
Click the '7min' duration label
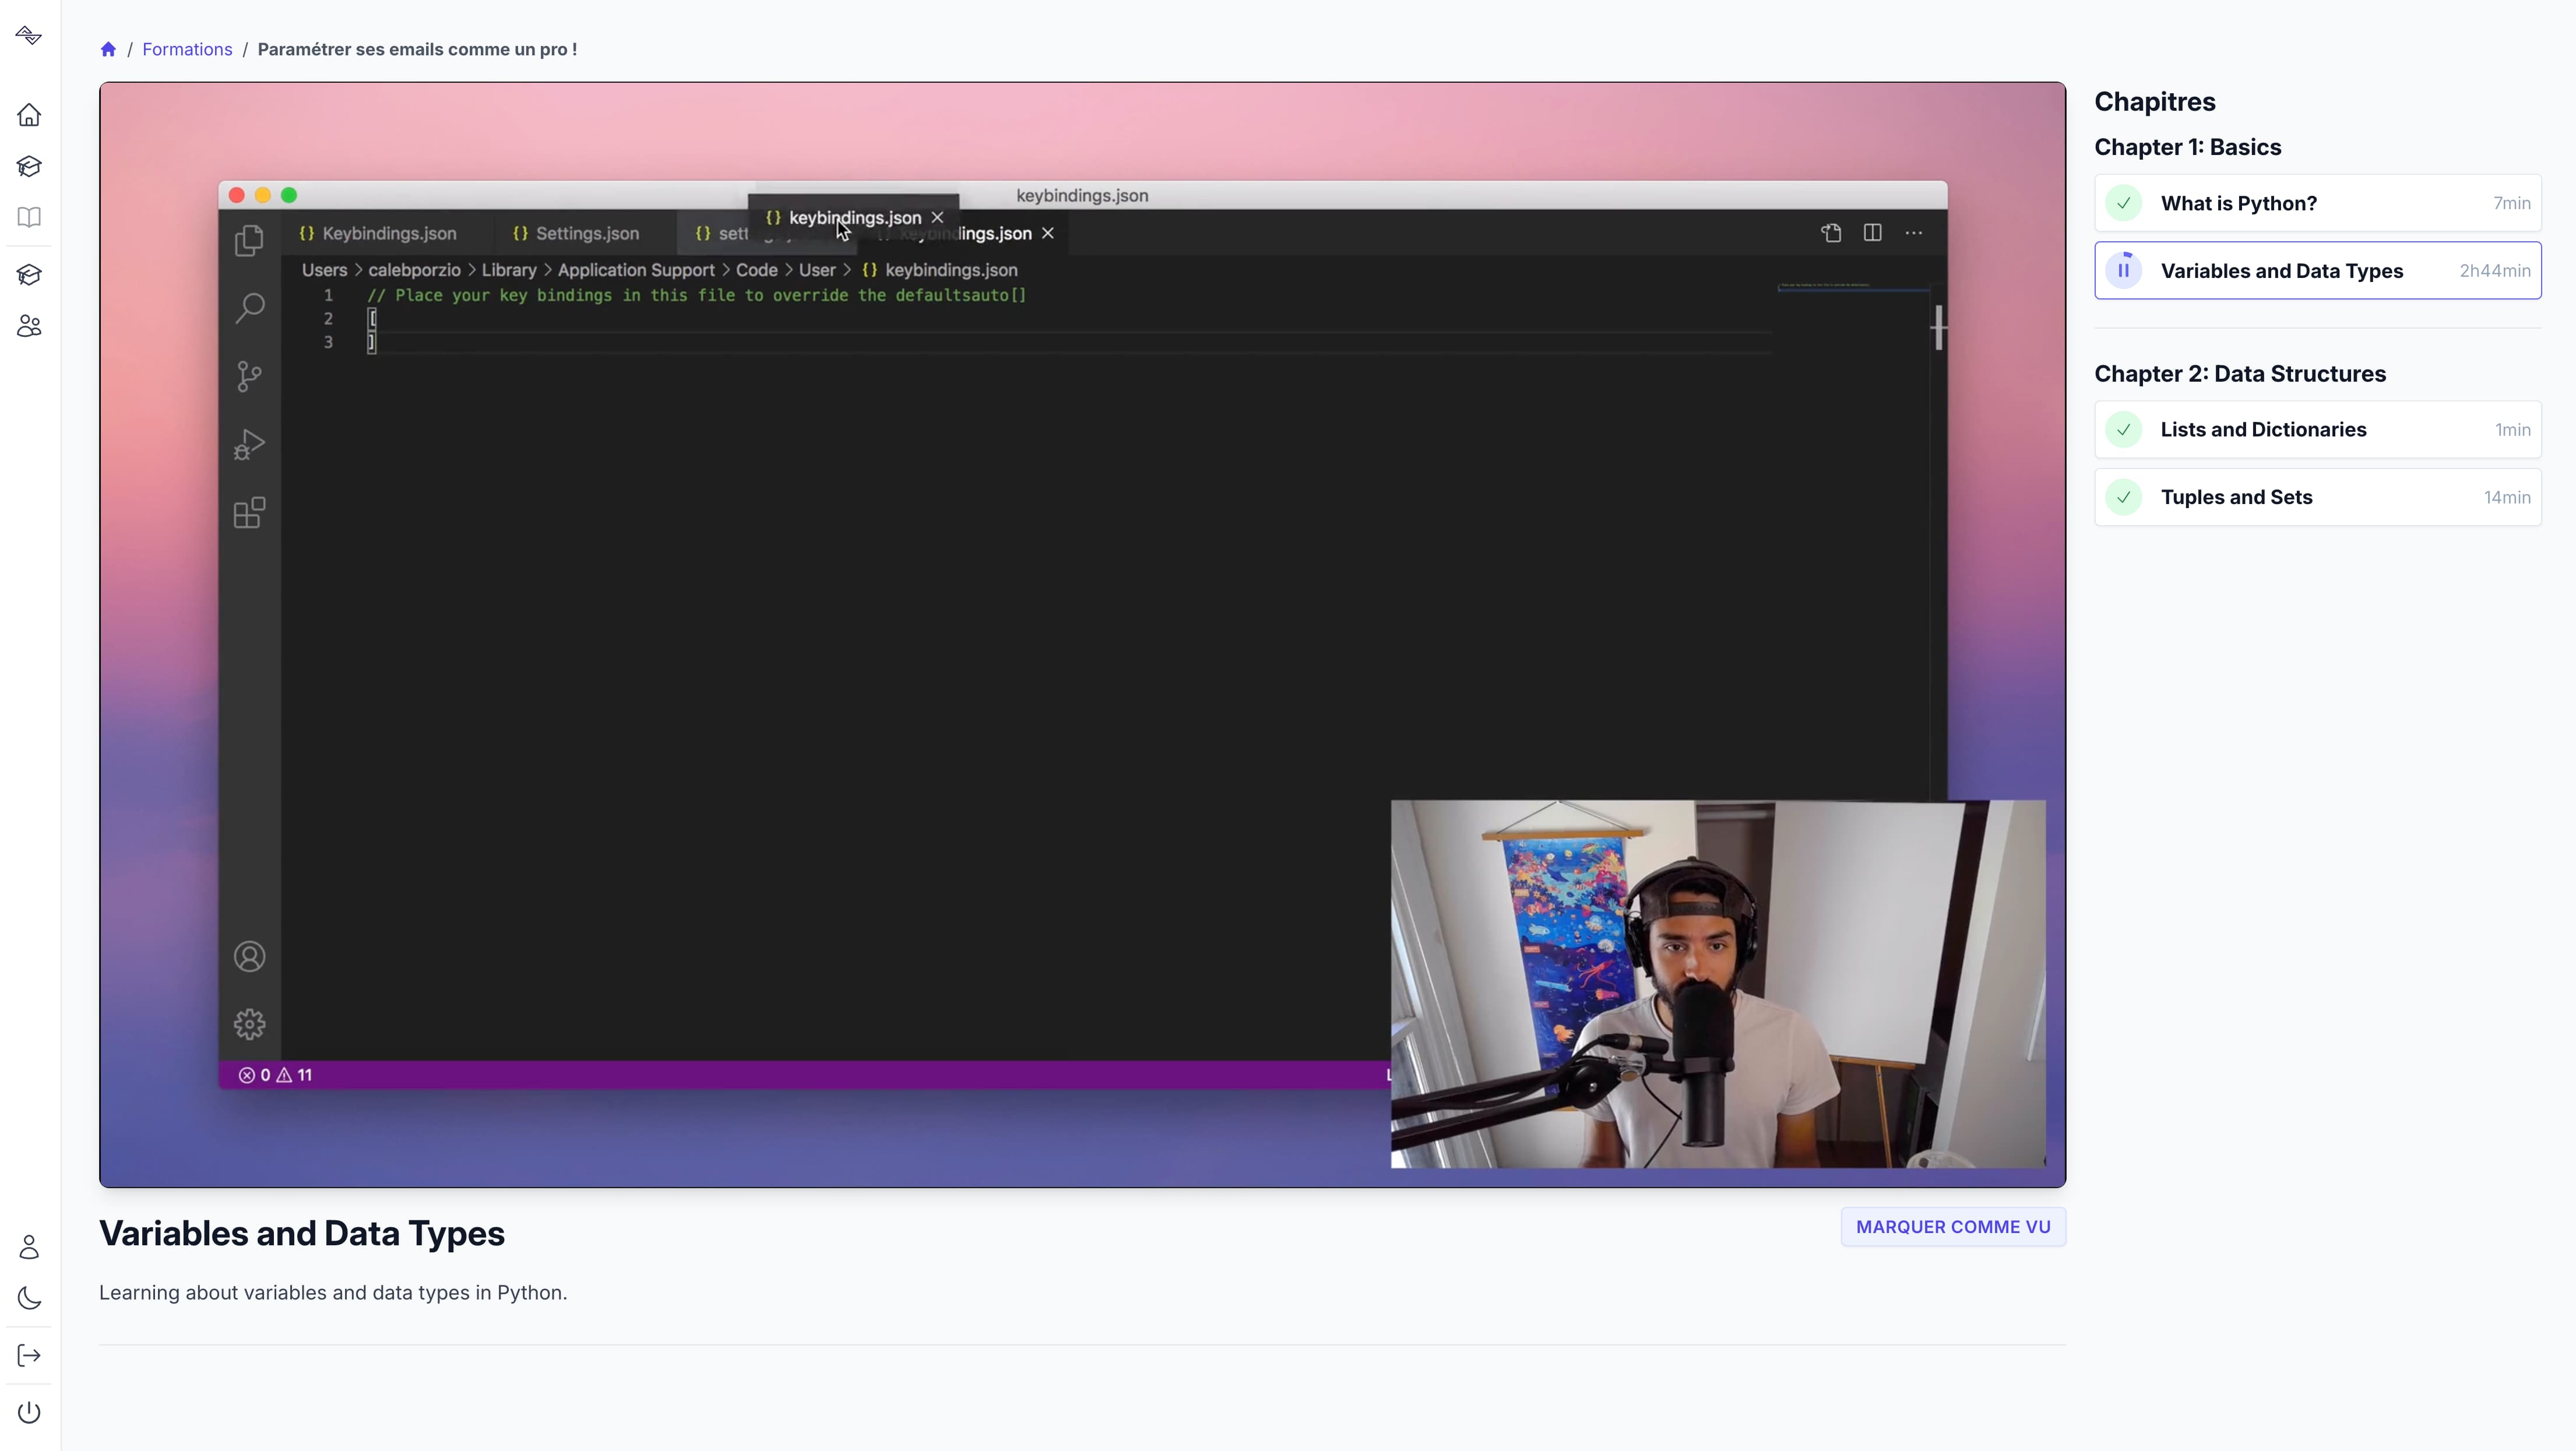point(2512,203)
